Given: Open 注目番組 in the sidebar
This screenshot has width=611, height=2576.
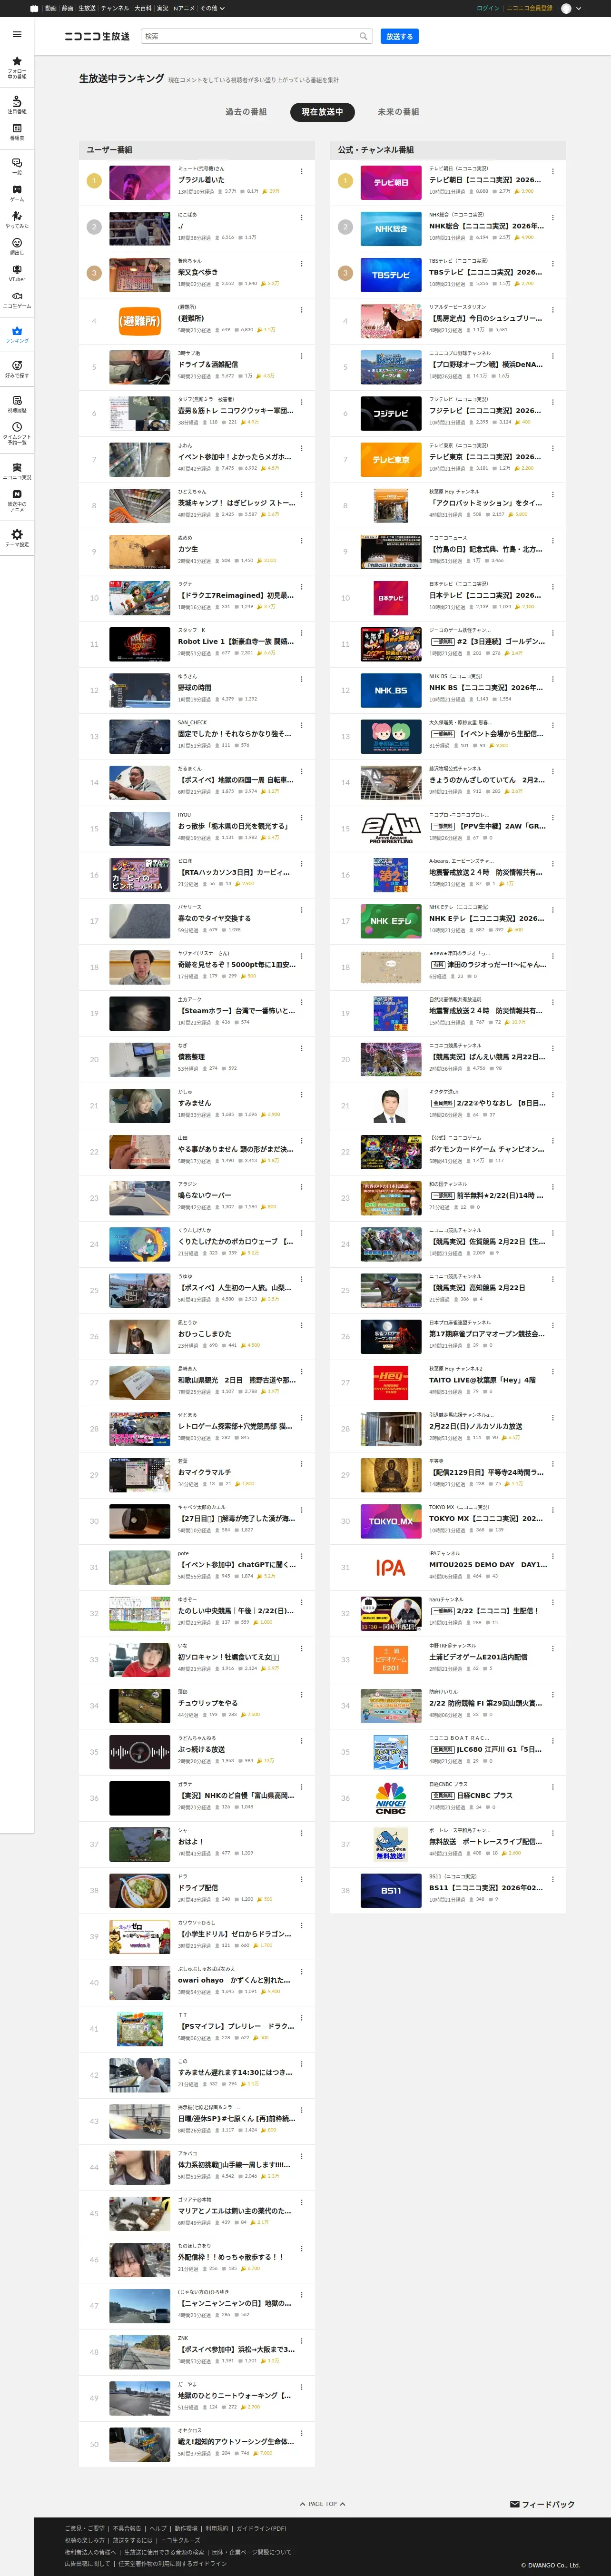Looking at the screenshot, I should coord(17,105).
